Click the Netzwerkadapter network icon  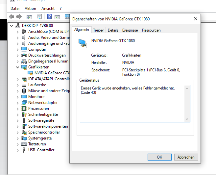point(24,103)
